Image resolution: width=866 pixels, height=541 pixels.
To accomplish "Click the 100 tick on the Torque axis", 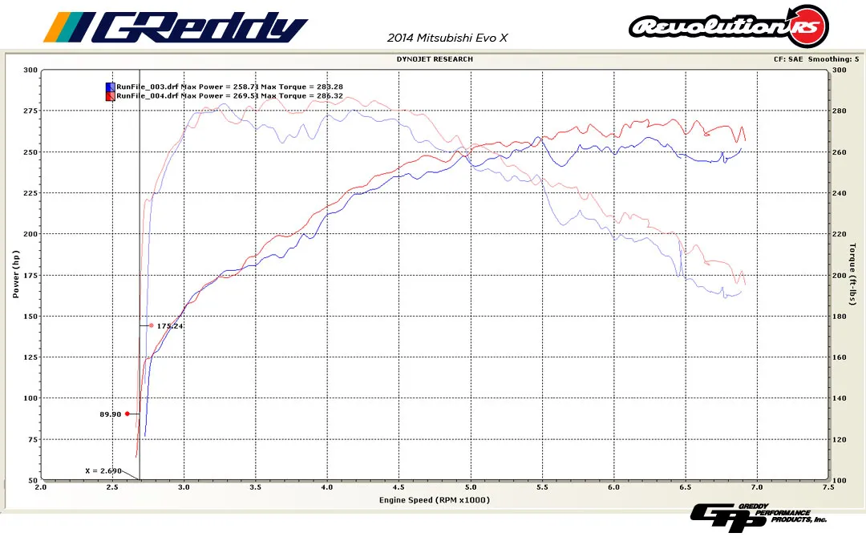I will (840, 480).
